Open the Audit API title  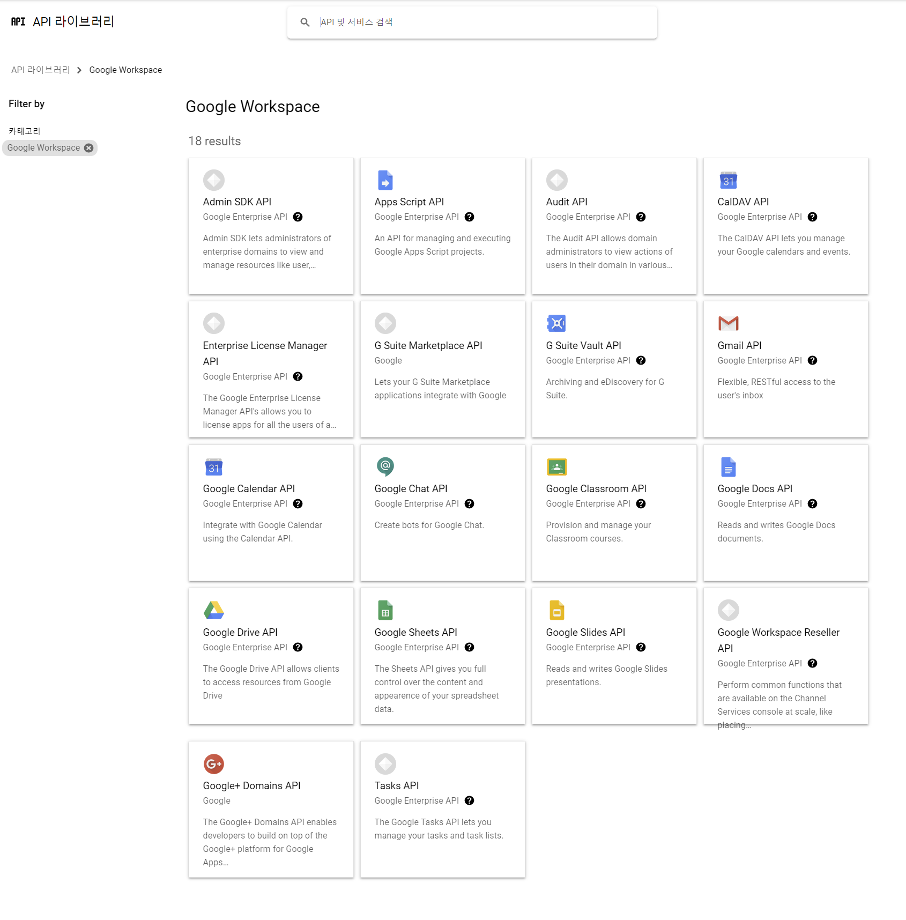567,202
